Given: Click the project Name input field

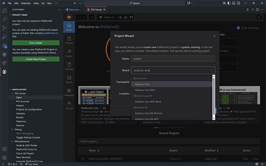Looking at the screenshot, I should 173,58.
